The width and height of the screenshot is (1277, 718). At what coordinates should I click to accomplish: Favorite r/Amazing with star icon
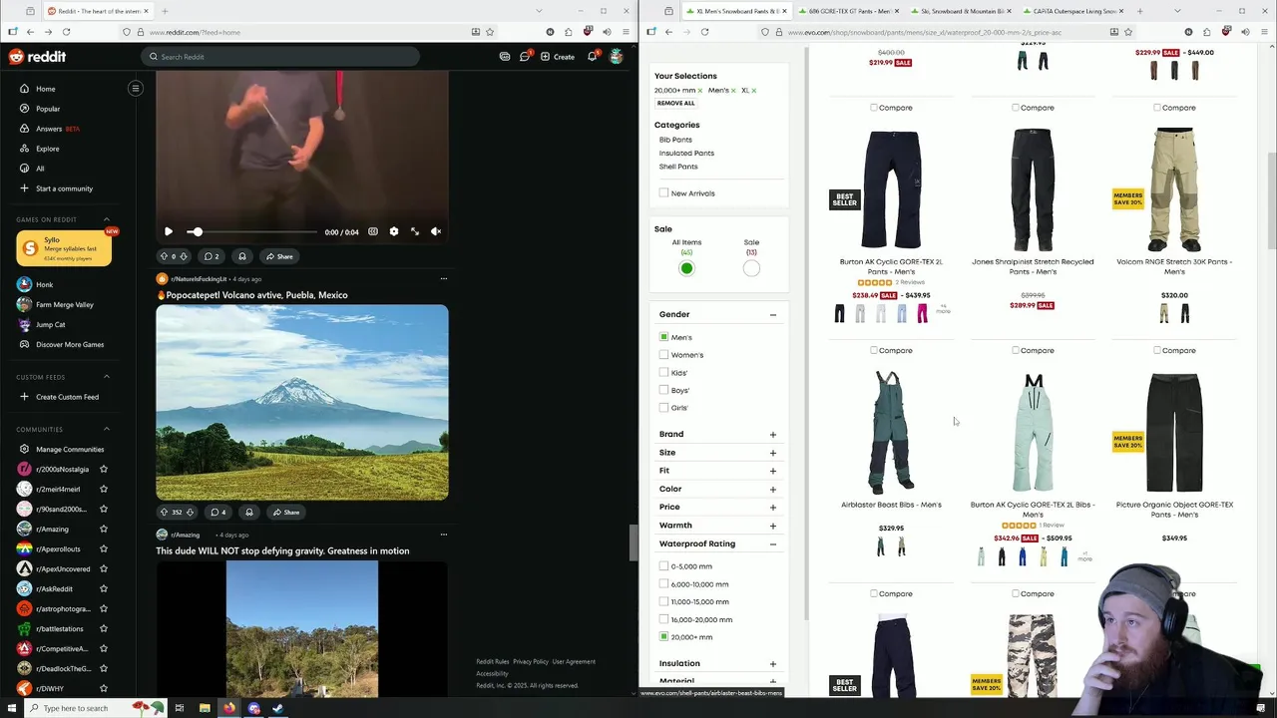pyautogui.click(x=104, y=529)
